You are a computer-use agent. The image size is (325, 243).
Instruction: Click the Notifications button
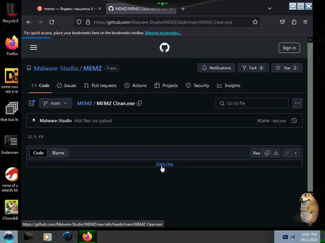click(216, 68)
